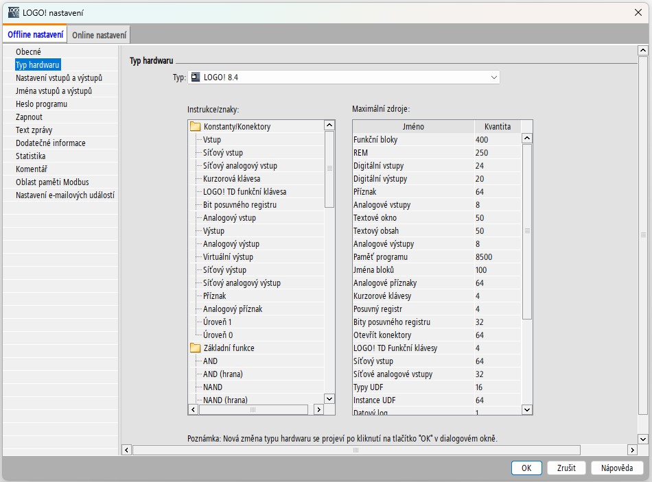This screenshot has height=482, width=652.
Task: Select Typ hardwaru in the settings list
Action: tap(38, 65)
